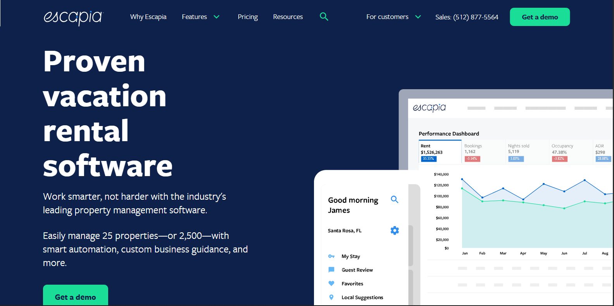Click the key icon next to My Stay
Image resolution: width=614 pixels, height=306 pixels.
pyautogui.click(x=331, y=256)
